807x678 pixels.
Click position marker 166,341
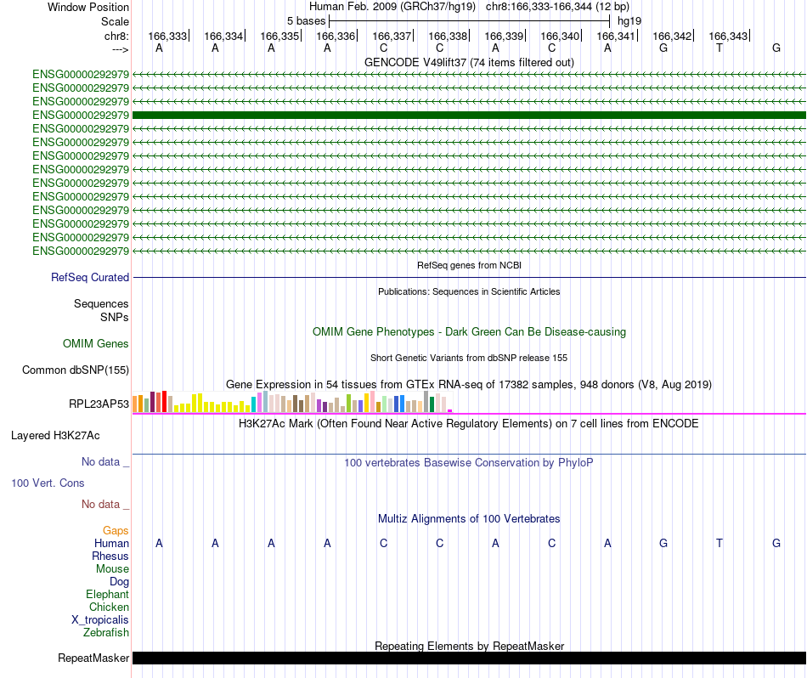coord(617,36)
